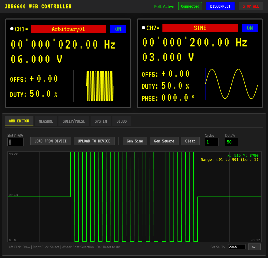Click CH1 frequency readout 020.00 Hz
Viewport: 268px width, 258px height.
tap(63, 44)
